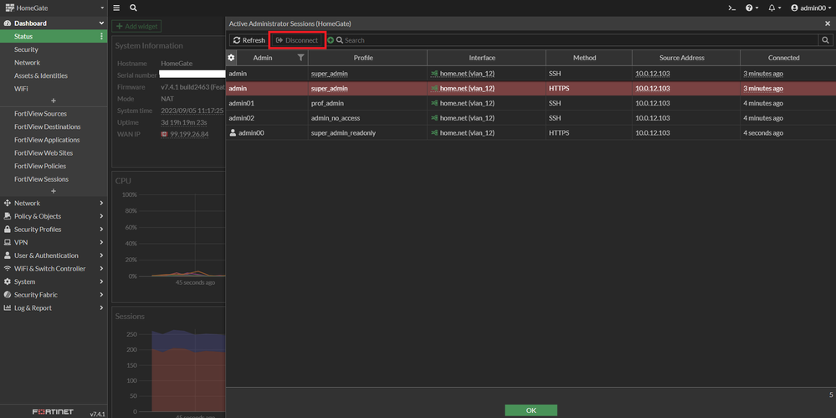
Task: Open the HomeGate device dropdown
Action: pos(54,8)
